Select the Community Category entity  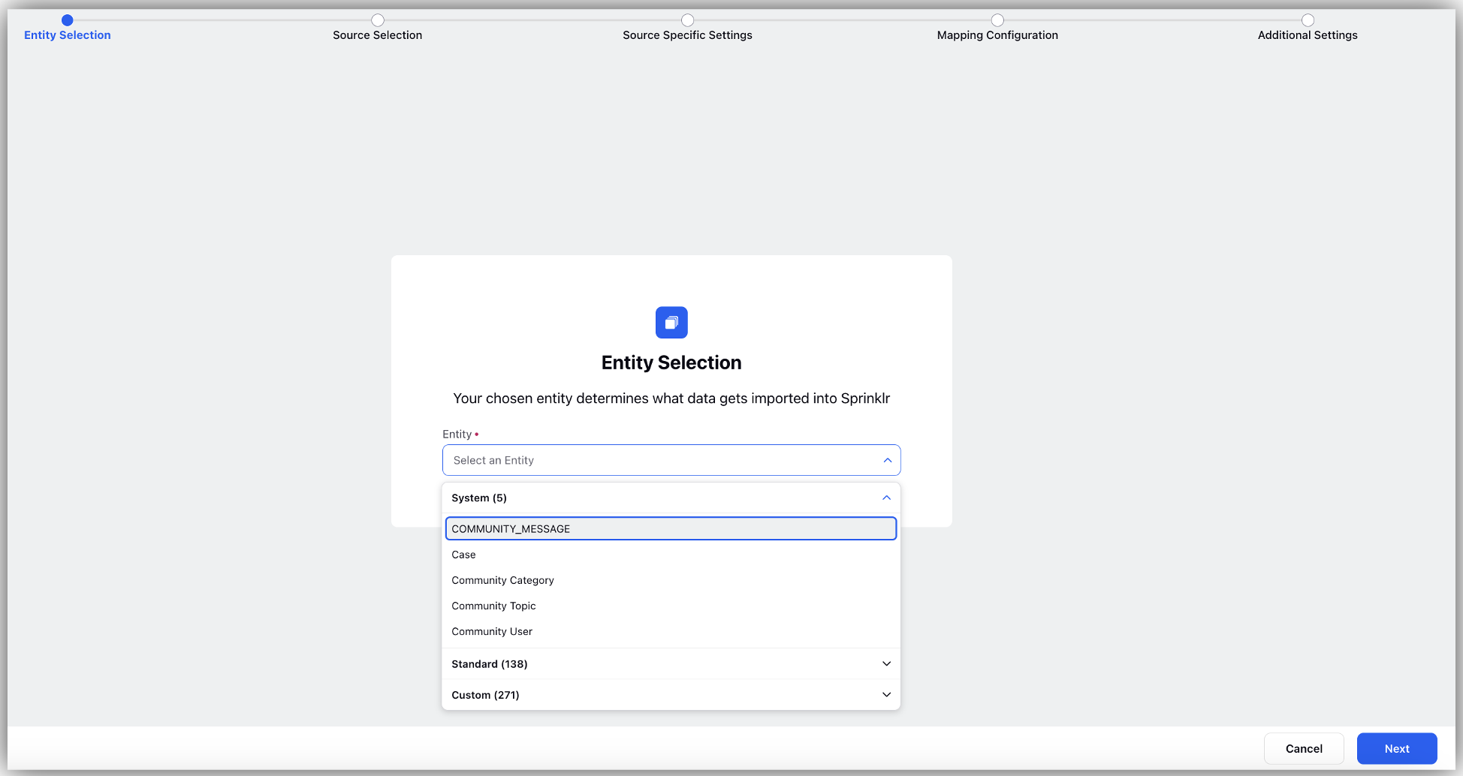tap(671, 580)
